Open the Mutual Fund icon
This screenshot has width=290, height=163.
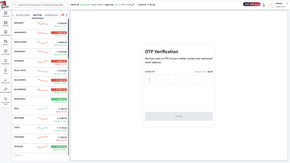click(6, 81)
